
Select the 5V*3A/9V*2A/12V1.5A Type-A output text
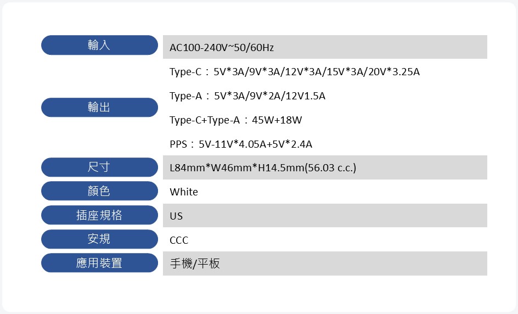[x=269, y=96]
